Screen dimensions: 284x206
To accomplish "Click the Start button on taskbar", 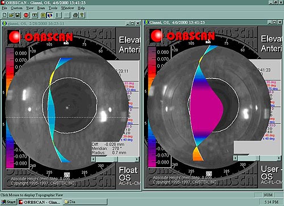I will (9, 202).
